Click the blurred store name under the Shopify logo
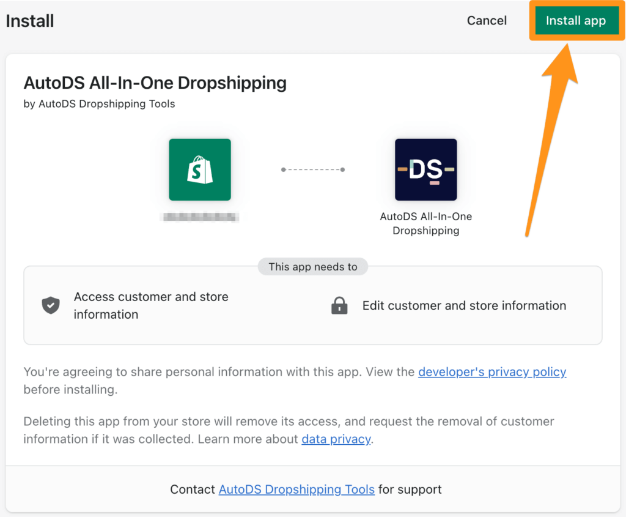The image size is (626, 517). [200, 217]
